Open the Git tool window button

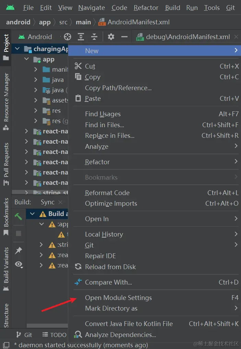[24, 335]
